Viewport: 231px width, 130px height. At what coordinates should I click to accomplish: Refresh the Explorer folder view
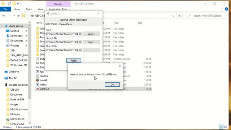tap(179, 16)
